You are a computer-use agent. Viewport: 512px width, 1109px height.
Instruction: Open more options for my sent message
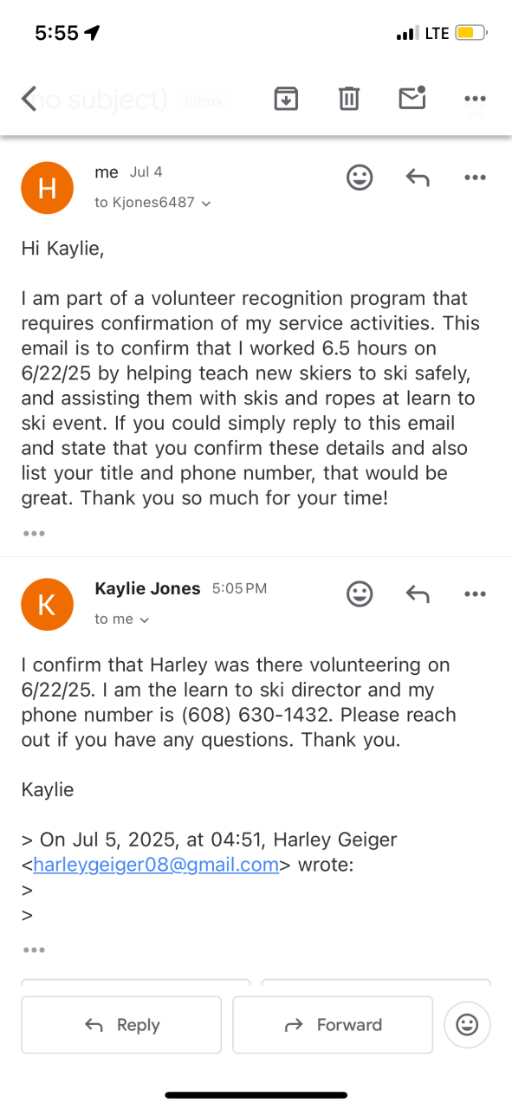pos(475,178)
